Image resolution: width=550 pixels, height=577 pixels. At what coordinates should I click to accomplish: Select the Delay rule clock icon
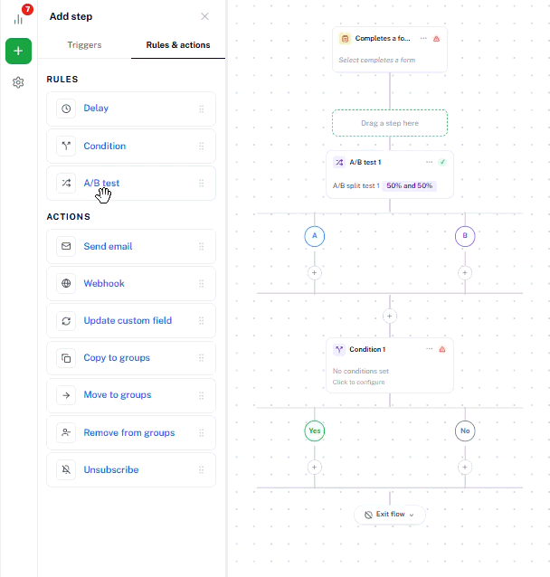66,109
